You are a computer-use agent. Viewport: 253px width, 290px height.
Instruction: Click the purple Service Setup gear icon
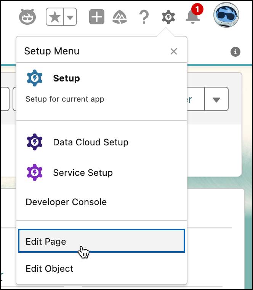pyautogui.click(x=35, y=172)
